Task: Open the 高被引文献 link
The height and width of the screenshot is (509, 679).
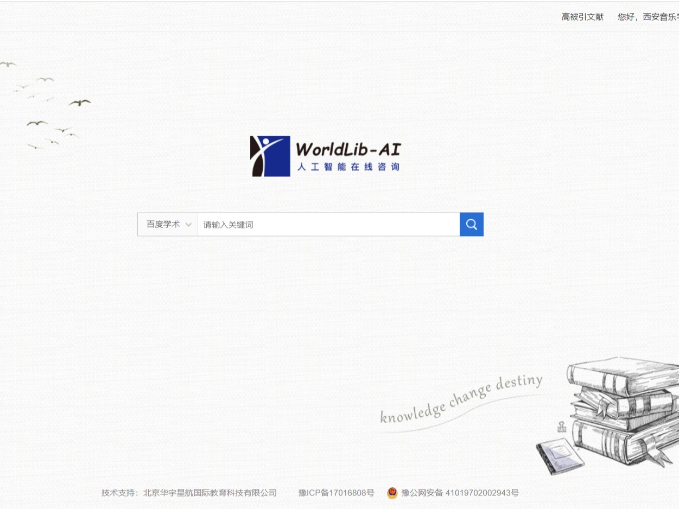Action: tap(582, 17)
